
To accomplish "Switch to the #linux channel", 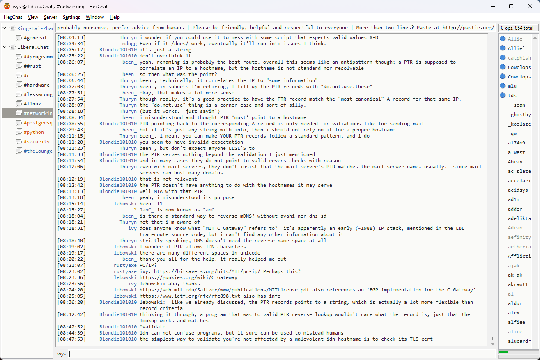I will (32, 104).
